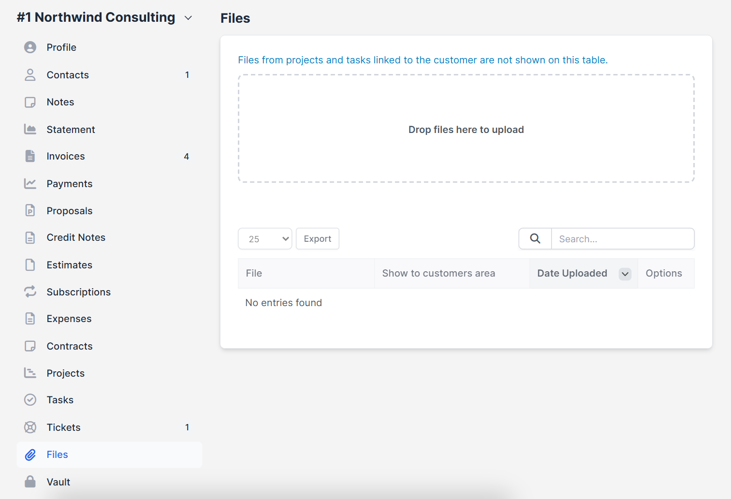Click the Expenses document icon
This screenshot has height=499, width=731.
(30, 319)
